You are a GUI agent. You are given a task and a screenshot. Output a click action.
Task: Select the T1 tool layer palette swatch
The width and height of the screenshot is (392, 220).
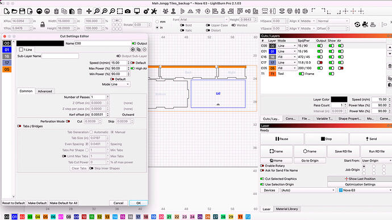240,217
